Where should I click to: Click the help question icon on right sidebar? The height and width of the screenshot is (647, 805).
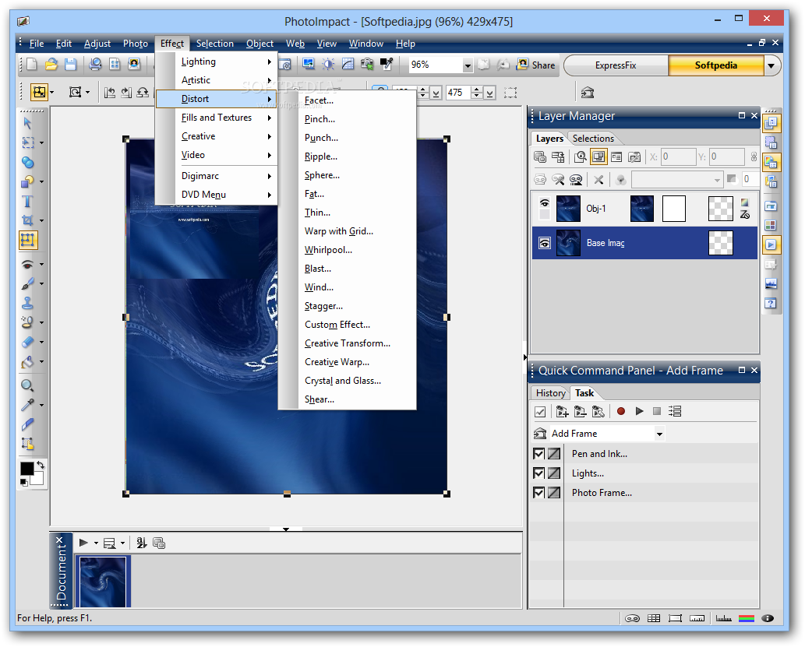click(x=770, y=303)
